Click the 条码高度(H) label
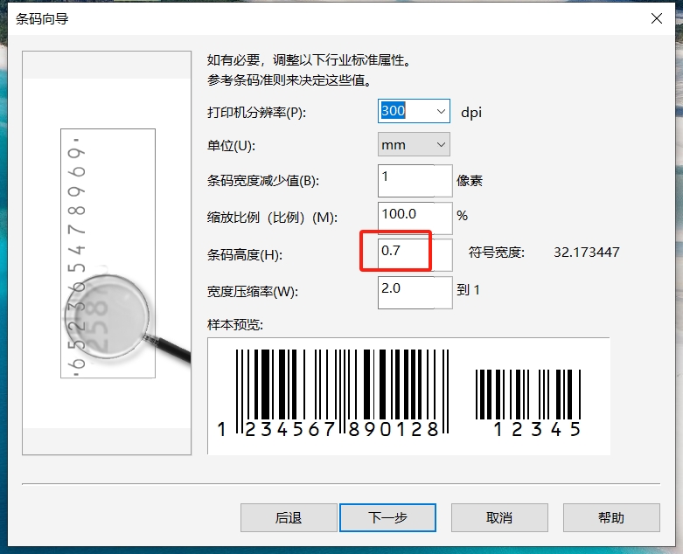 pyautogui.click(x=244, y=254)
